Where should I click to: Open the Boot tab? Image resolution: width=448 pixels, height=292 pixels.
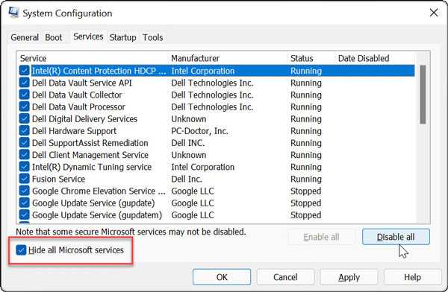click(54, 37)
